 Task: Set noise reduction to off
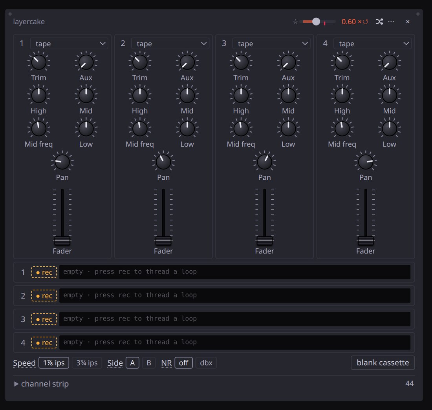(x=183, y=363)
